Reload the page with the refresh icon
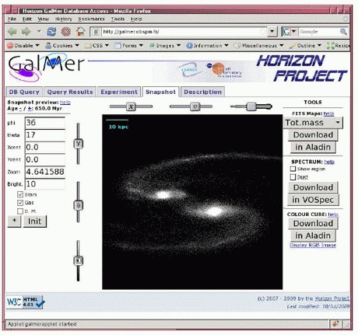 (51, 32)
